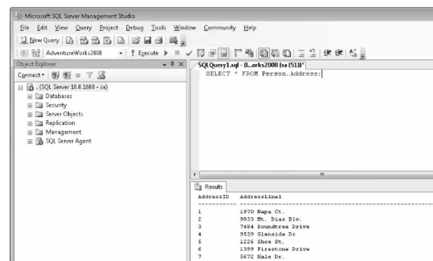Click in the SELECT * FROM Person.Address query text

coord(263,74)
